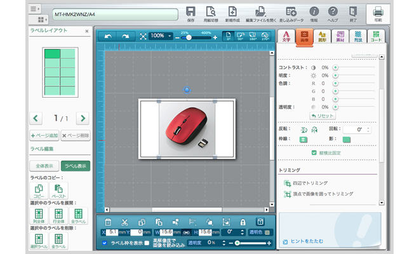The width and height of the screenshot is (419, 254).
Task: Adjust rotation 0° stepper in properties panel
Action: click(x=368, y=130)
